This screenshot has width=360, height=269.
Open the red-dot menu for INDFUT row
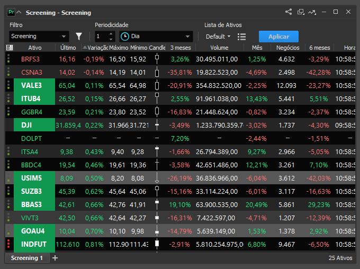coord(8,244)
